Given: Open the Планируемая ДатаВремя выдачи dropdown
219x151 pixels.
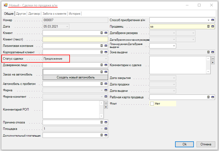Looking at the screenshot, I should tap(174, 46).
